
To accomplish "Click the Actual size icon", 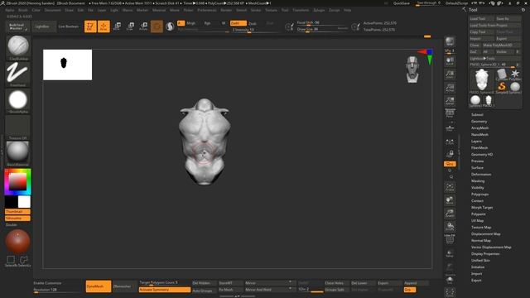I will tap(450, 88).
